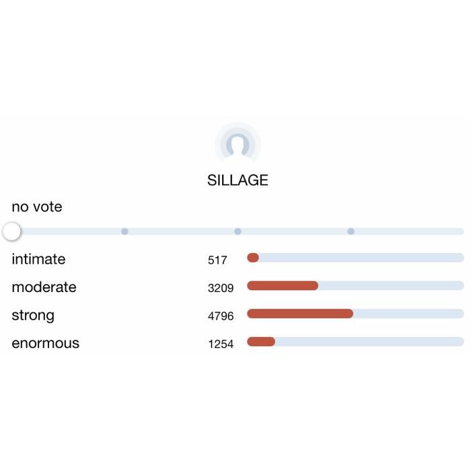Click the moderate votes result bar
Screen dimensions: 471x471
(x=355, y=286)
